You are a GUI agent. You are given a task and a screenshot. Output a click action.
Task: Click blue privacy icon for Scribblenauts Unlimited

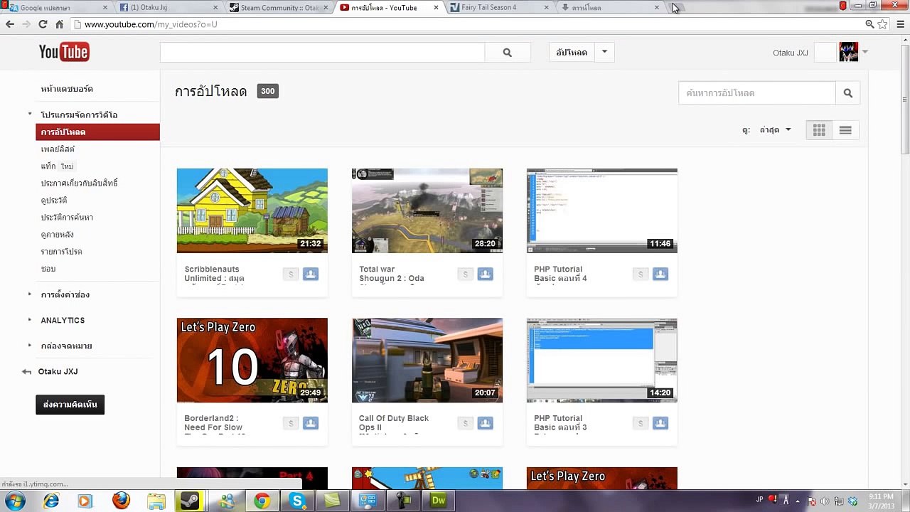click(311, 274)
